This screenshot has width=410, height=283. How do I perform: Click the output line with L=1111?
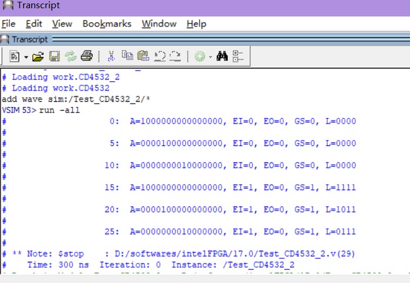coord(179,188)
